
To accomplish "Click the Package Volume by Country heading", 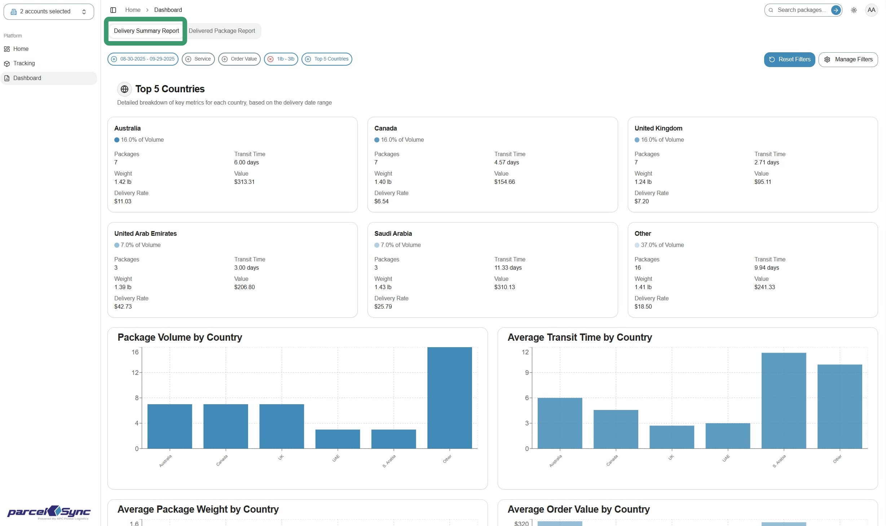I will (180, 337).
